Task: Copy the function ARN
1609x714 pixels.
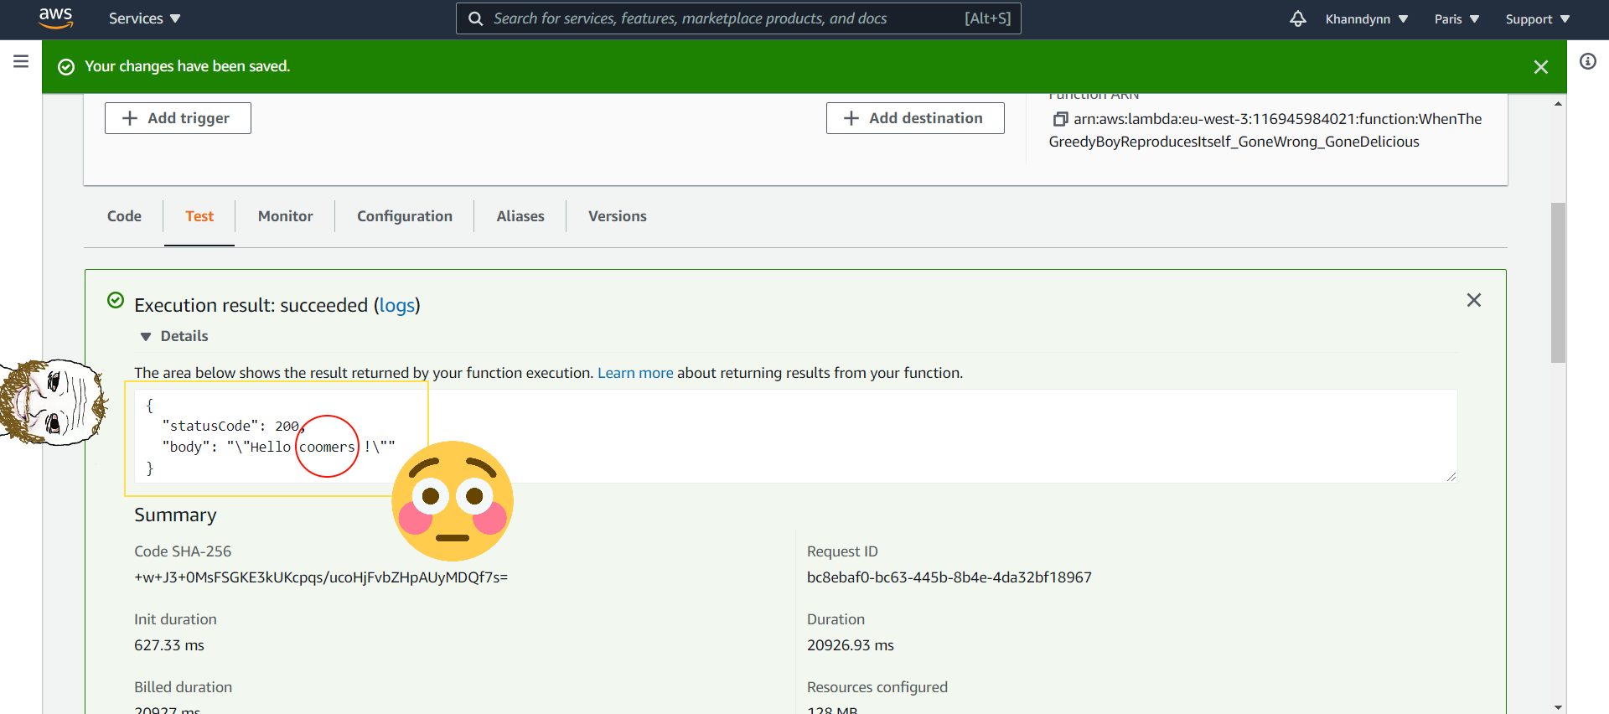Action: (x=1060, y=119)
